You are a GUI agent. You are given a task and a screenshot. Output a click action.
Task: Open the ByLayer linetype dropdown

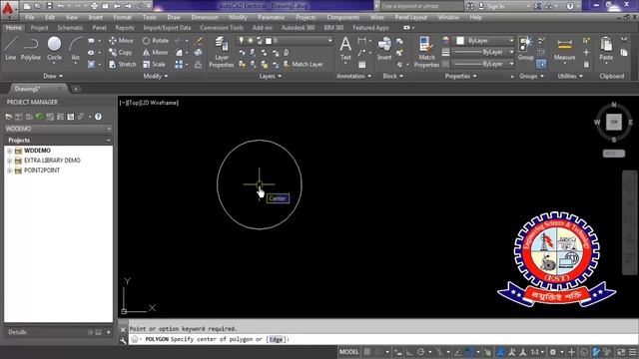click(x=483, y=64)
